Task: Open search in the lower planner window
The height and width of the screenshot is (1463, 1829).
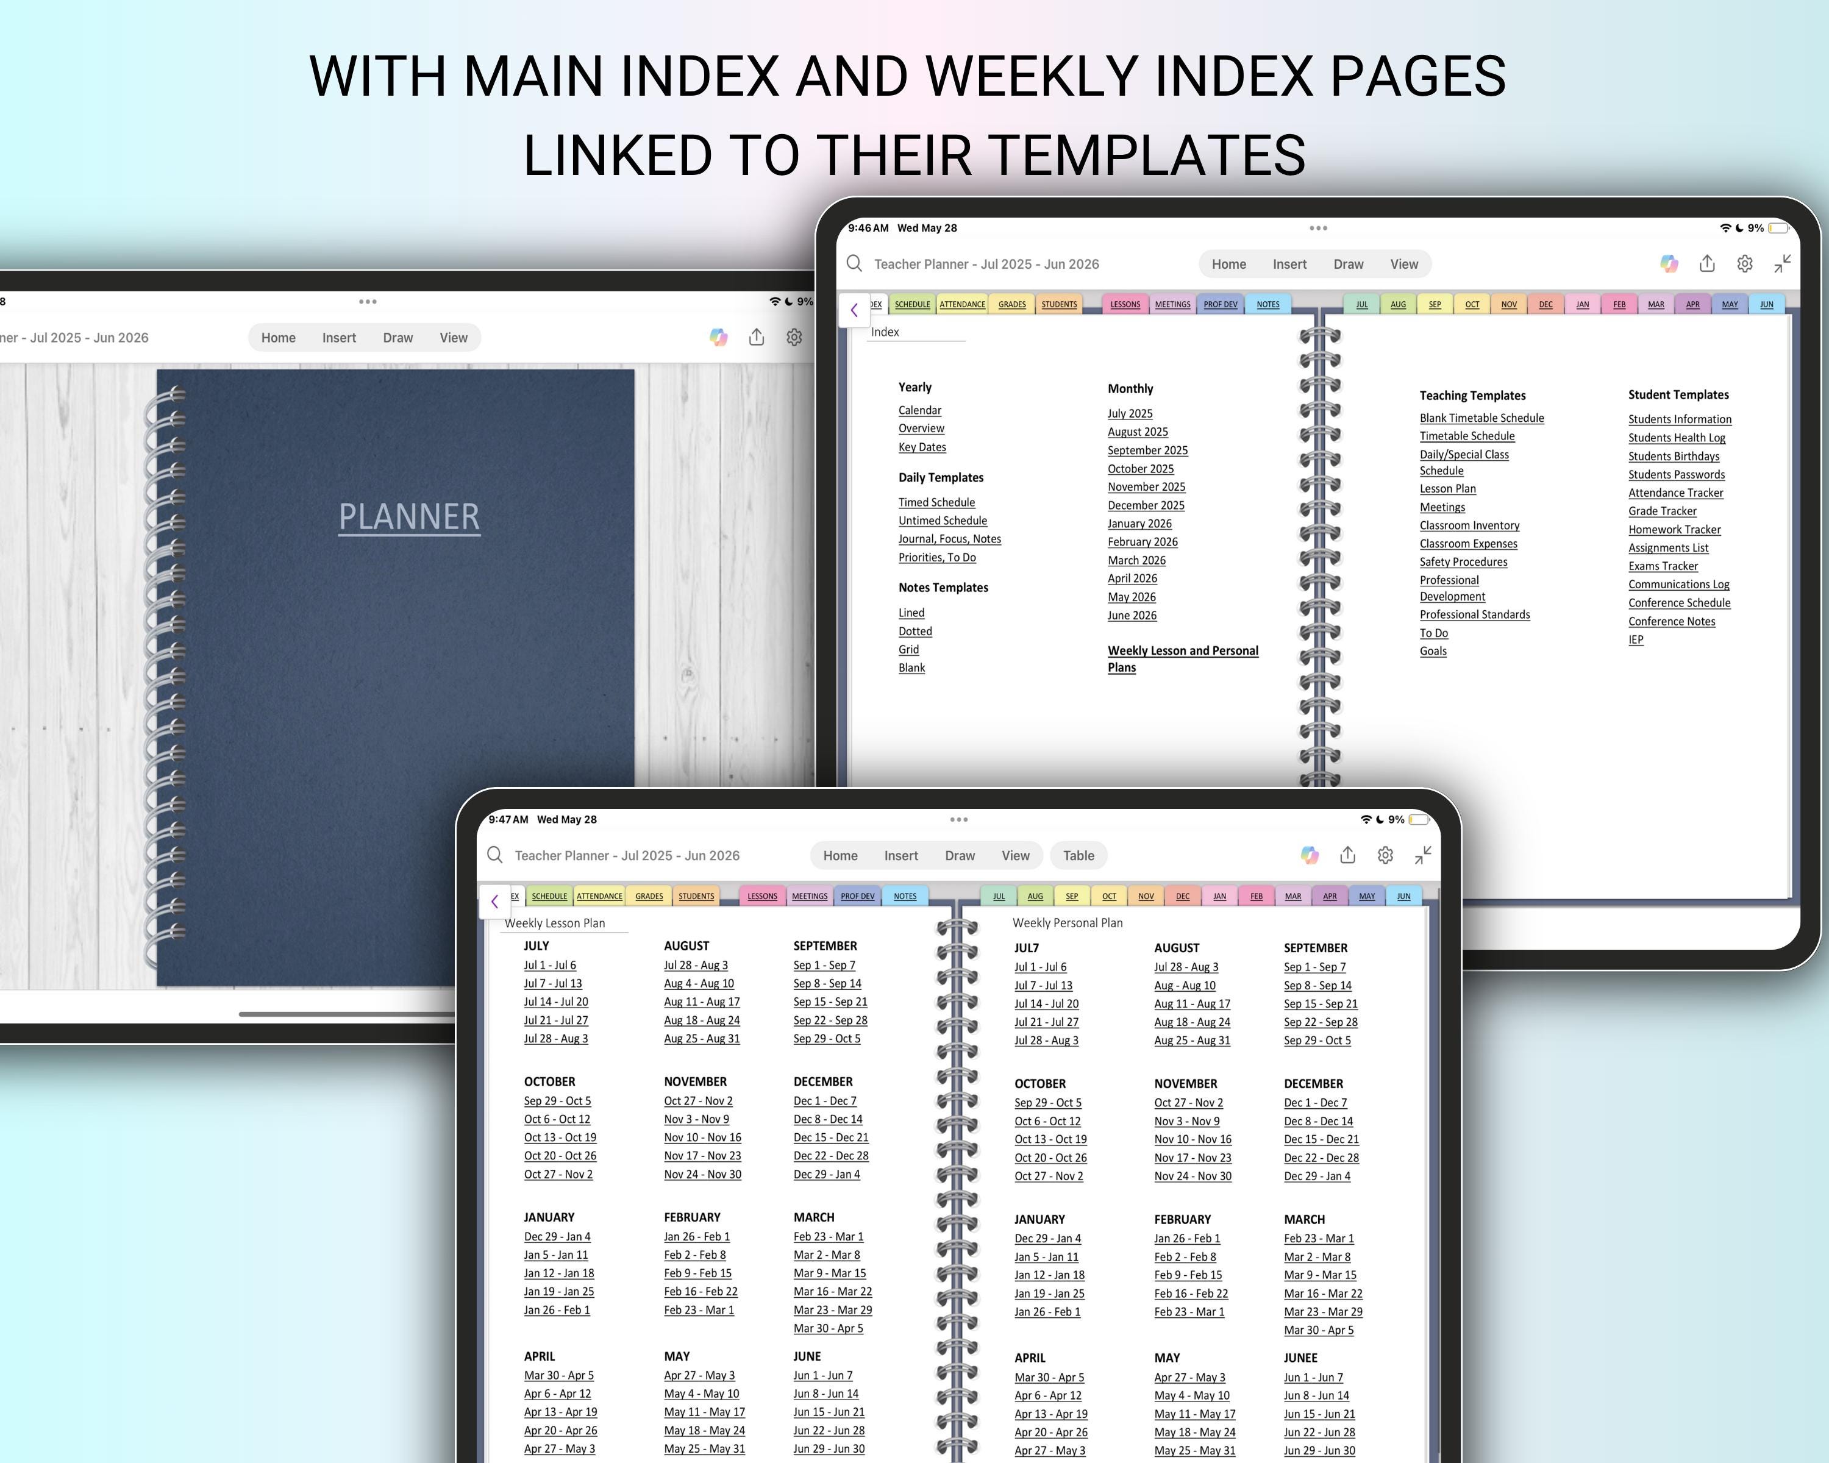Action: pos(494,855)
